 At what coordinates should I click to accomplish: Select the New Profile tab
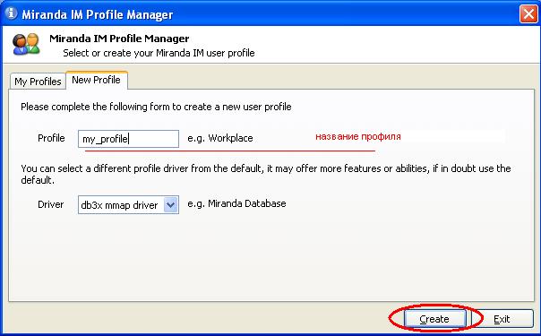pos(96,80)
